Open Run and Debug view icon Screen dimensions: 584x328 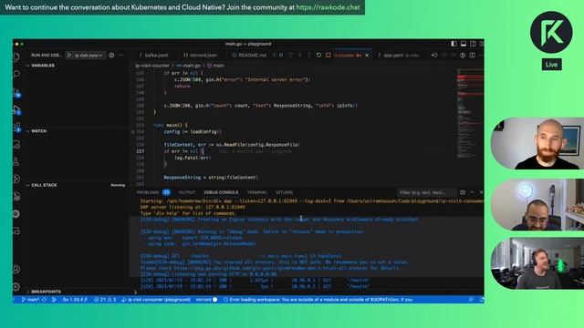pos(16,109)
